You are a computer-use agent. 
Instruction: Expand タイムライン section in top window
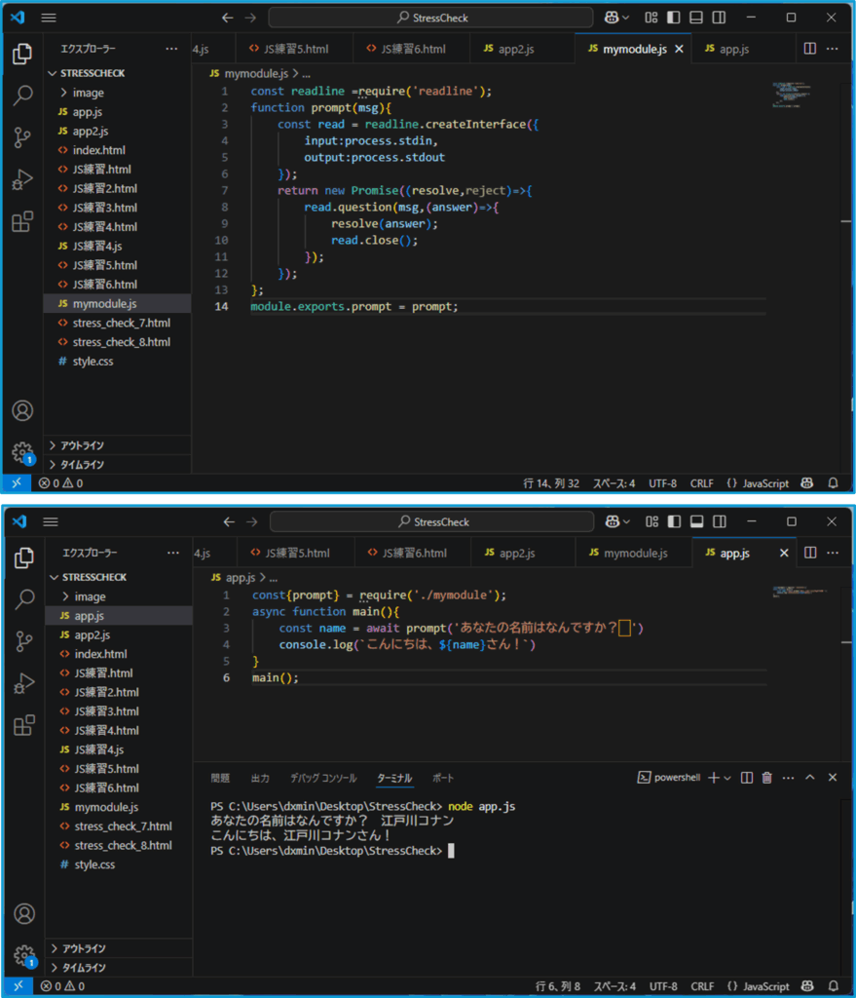point(76,465)
